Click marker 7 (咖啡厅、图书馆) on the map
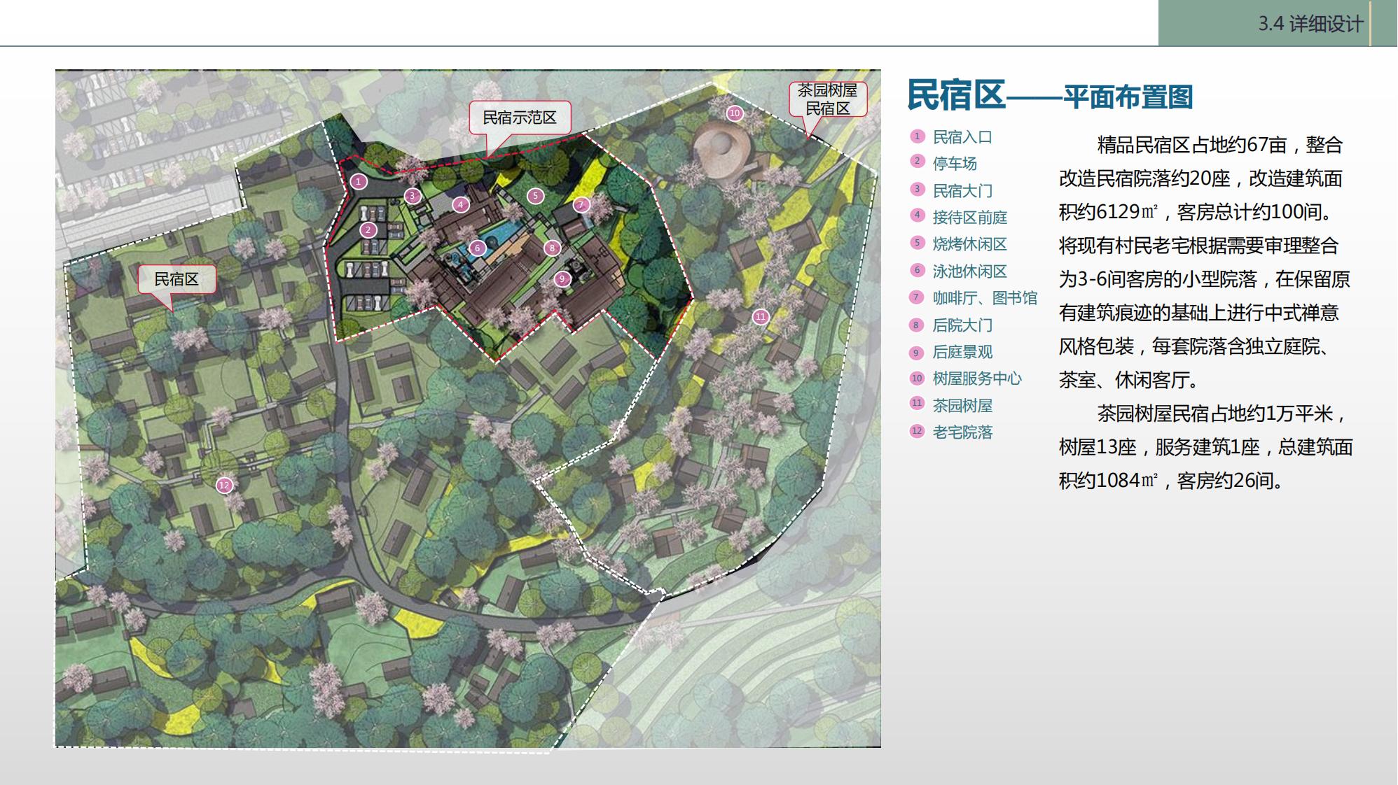 coord(581,206)
